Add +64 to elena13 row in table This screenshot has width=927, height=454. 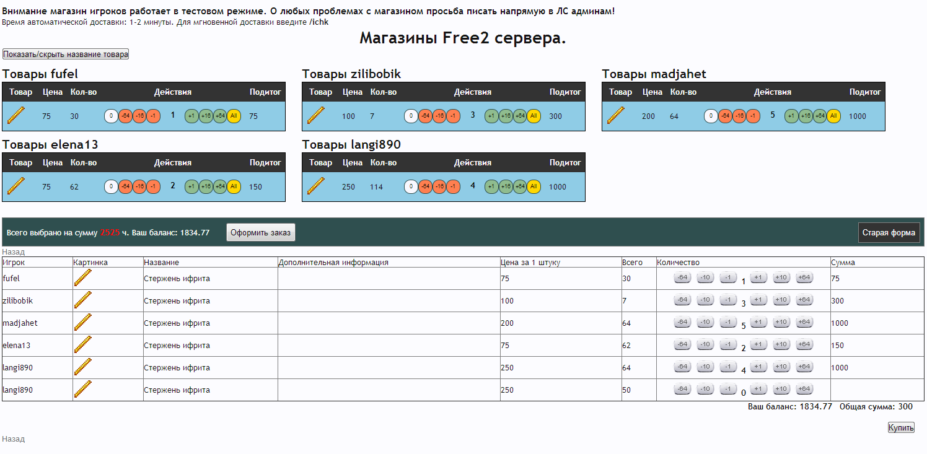[x=804, y=344]
